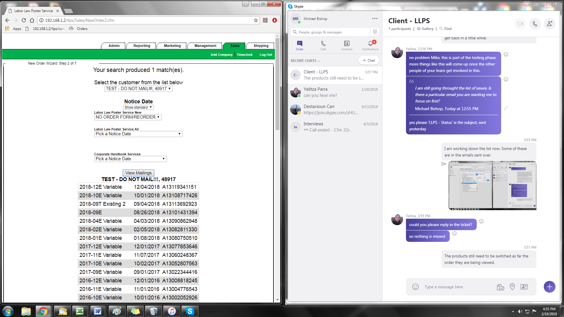Open the shared screenshot thumbnail in chat
564x317 pixels.
point(492,186)
